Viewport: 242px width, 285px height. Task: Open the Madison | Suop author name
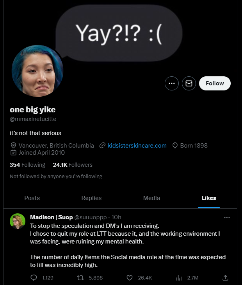(x=51, y=217)
